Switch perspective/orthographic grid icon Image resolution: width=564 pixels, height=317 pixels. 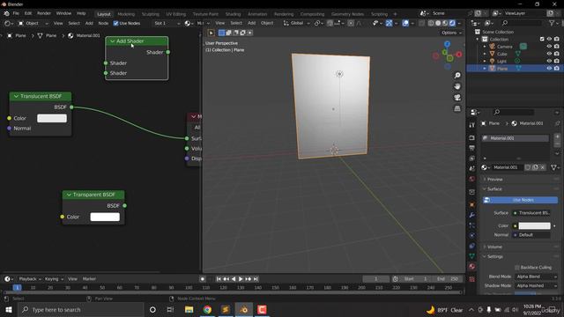pos(457,108)
